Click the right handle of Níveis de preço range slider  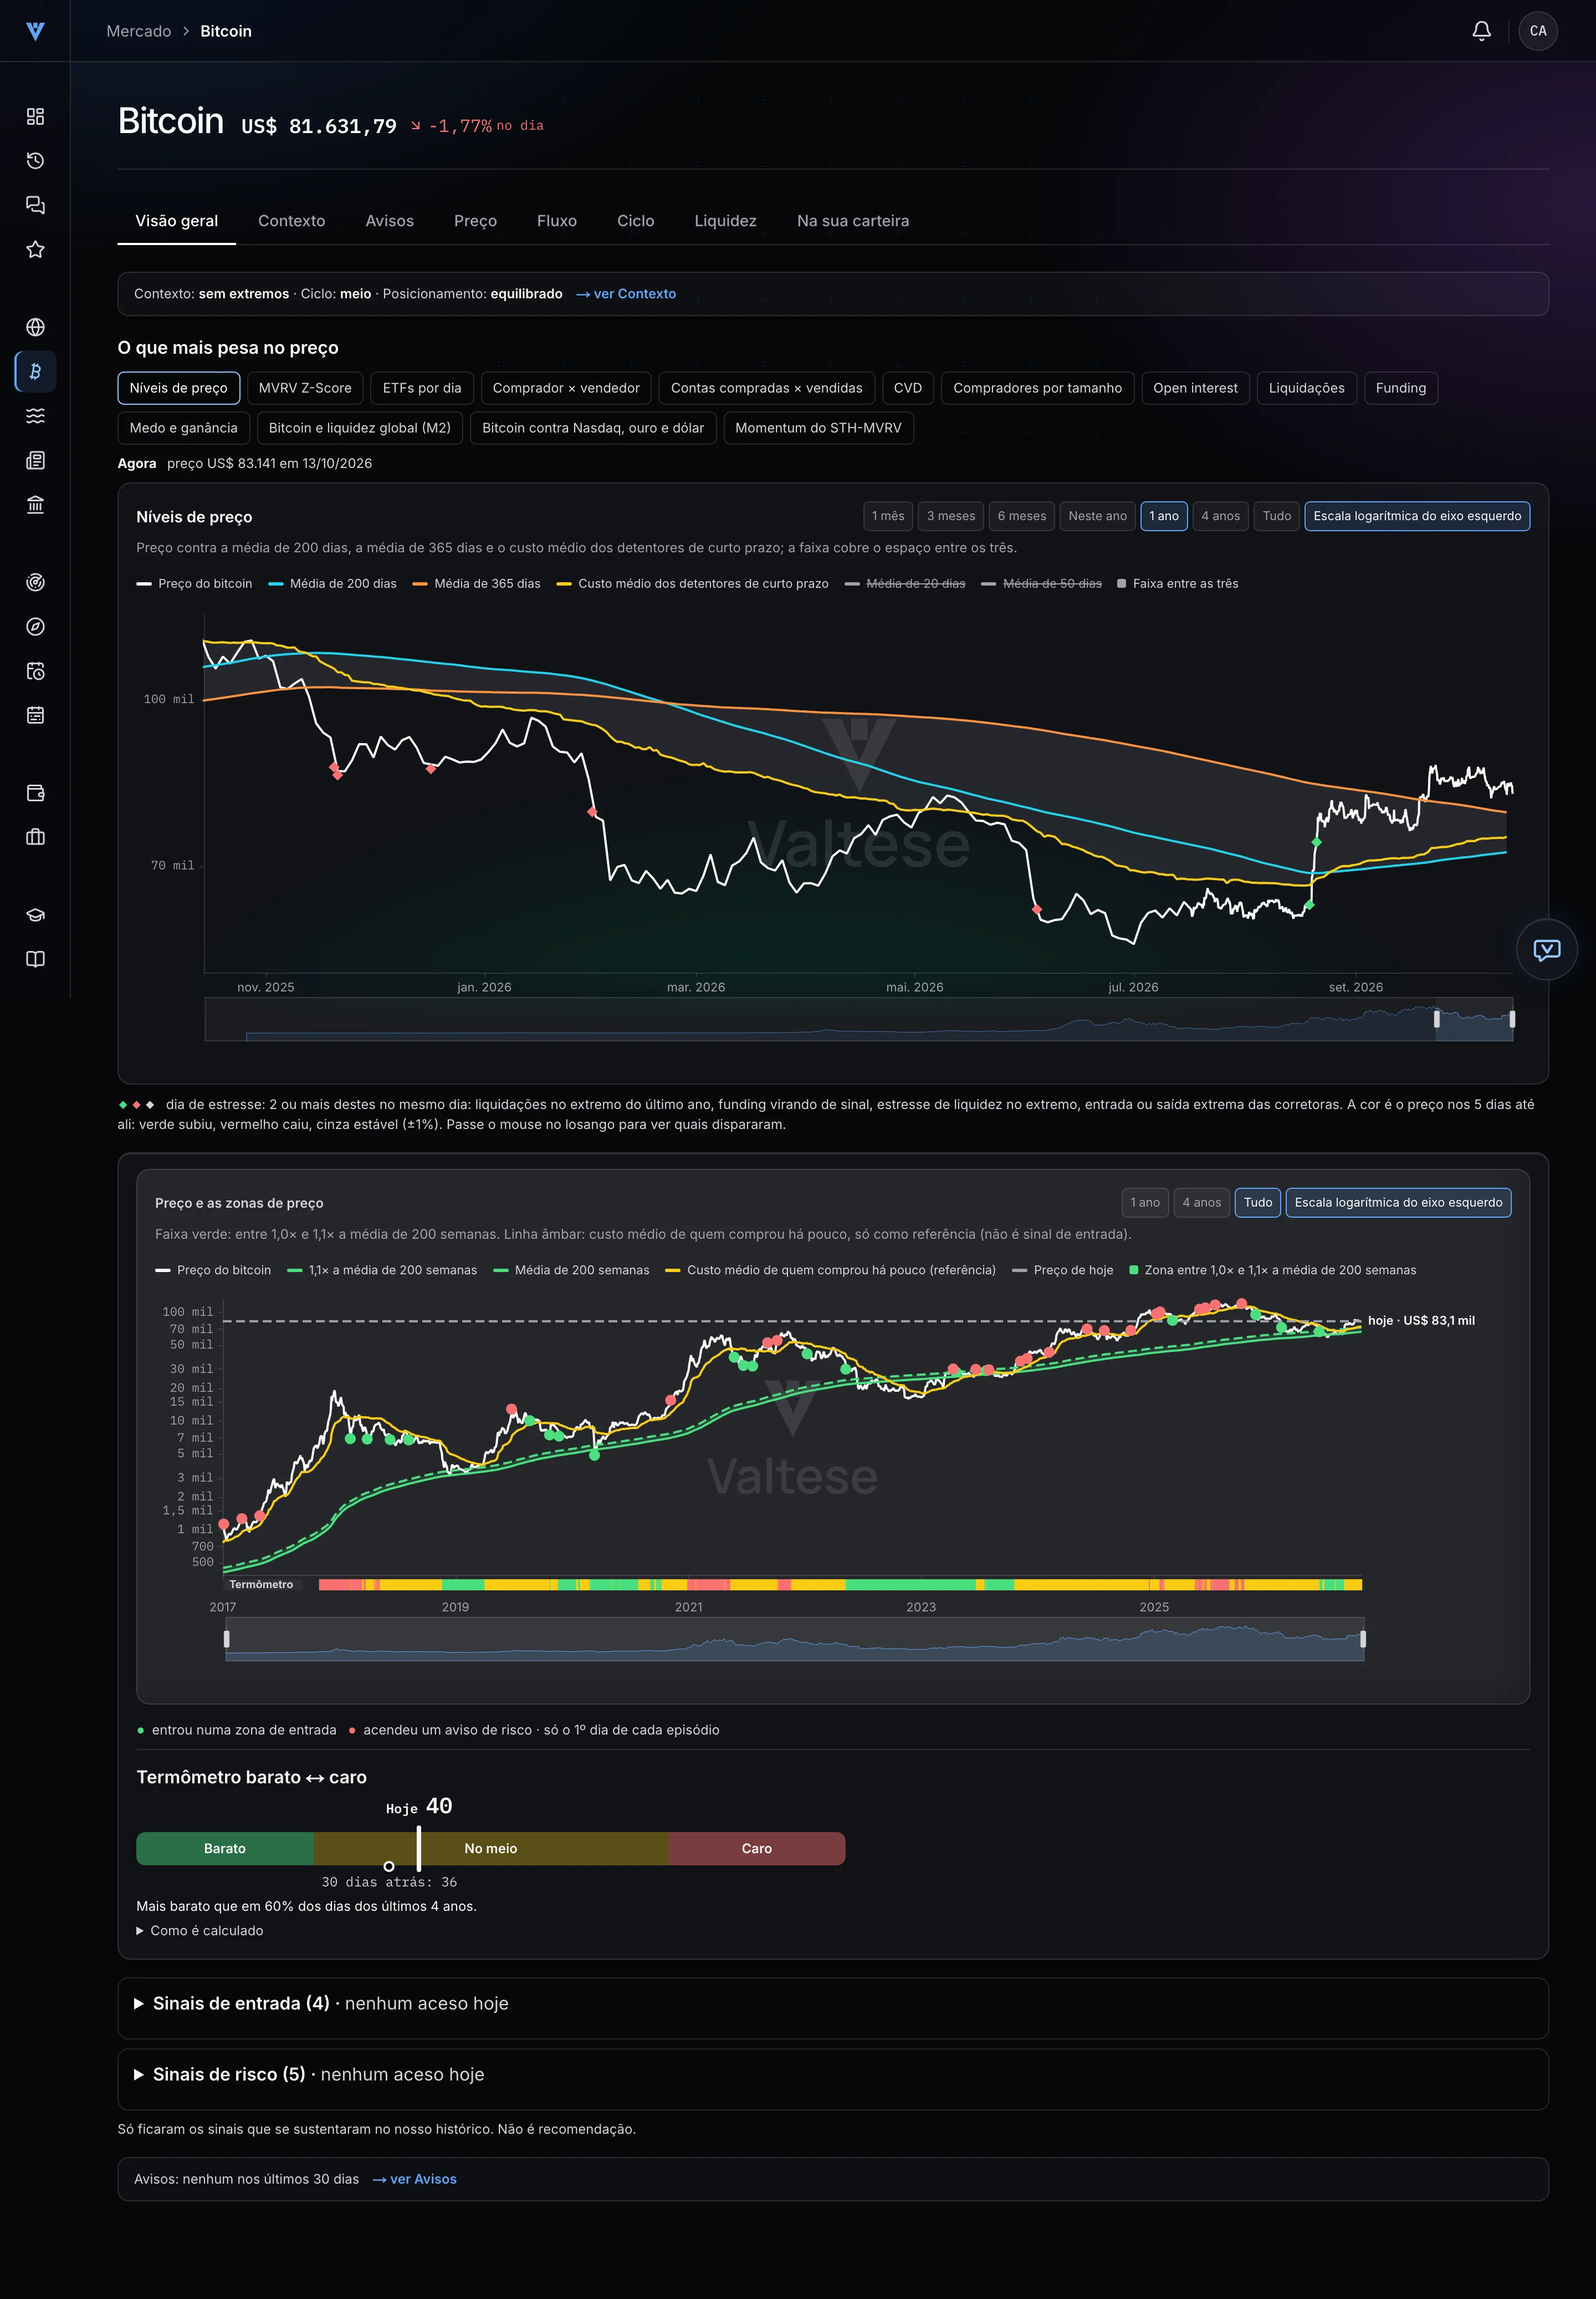(1511, 1019)
